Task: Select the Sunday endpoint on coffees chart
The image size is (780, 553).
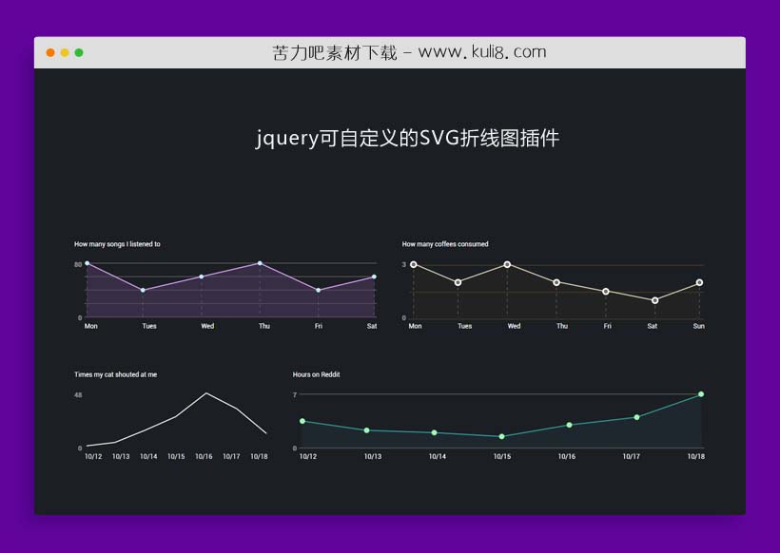Action: [700, 282]
